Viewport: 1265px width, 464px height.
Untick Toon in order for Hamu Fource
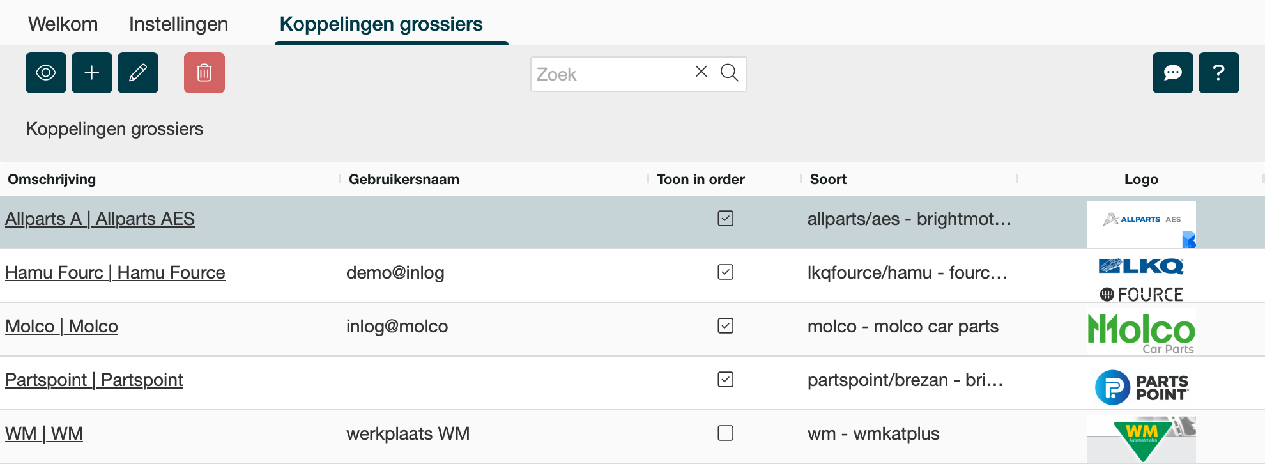[725, 272]
